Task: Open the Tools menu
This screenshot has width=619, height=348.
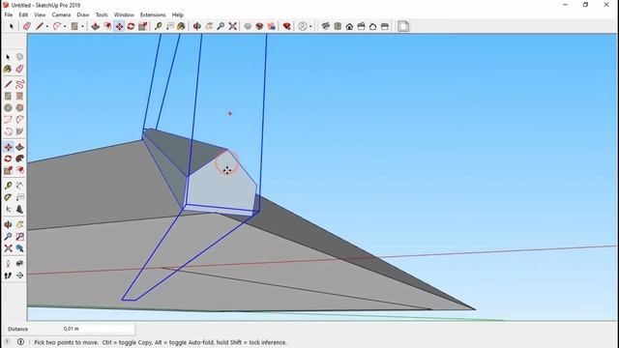Action: pos(102,14)
